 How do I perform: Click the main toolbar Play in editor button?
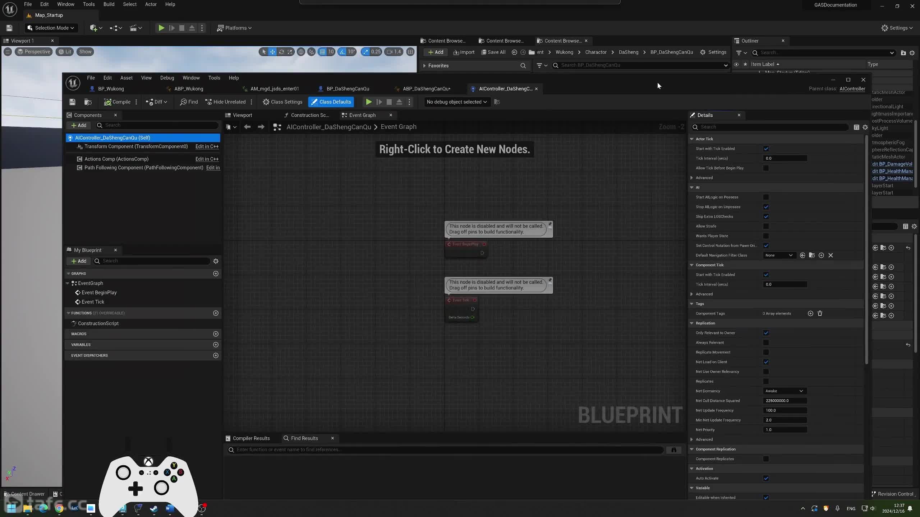tap(161, 28)
